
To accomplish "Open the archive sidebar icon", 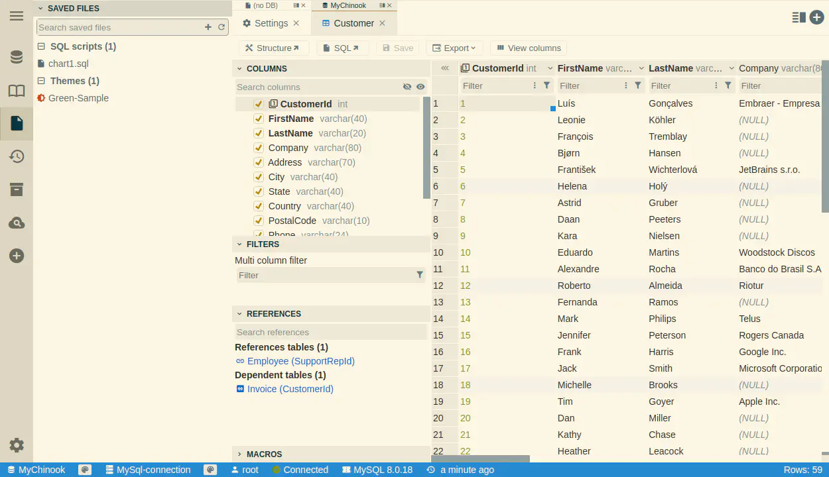I will (x=17, y=189).
